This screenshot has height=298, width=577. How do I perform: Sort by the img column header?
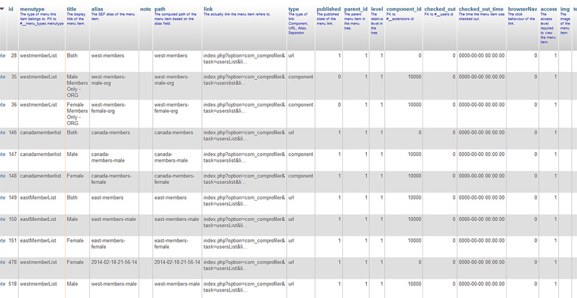click(565, 9)
